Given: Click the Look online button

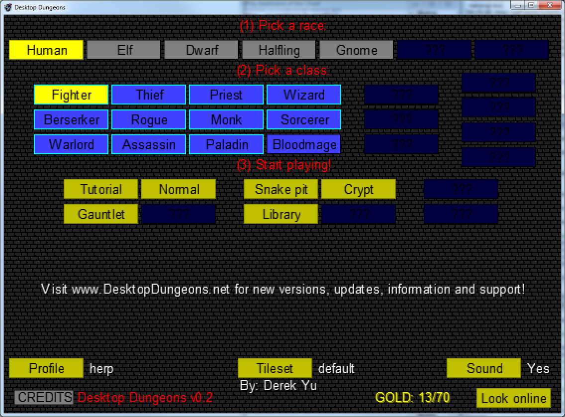Looking at the screenshot, I should (513, 398).
